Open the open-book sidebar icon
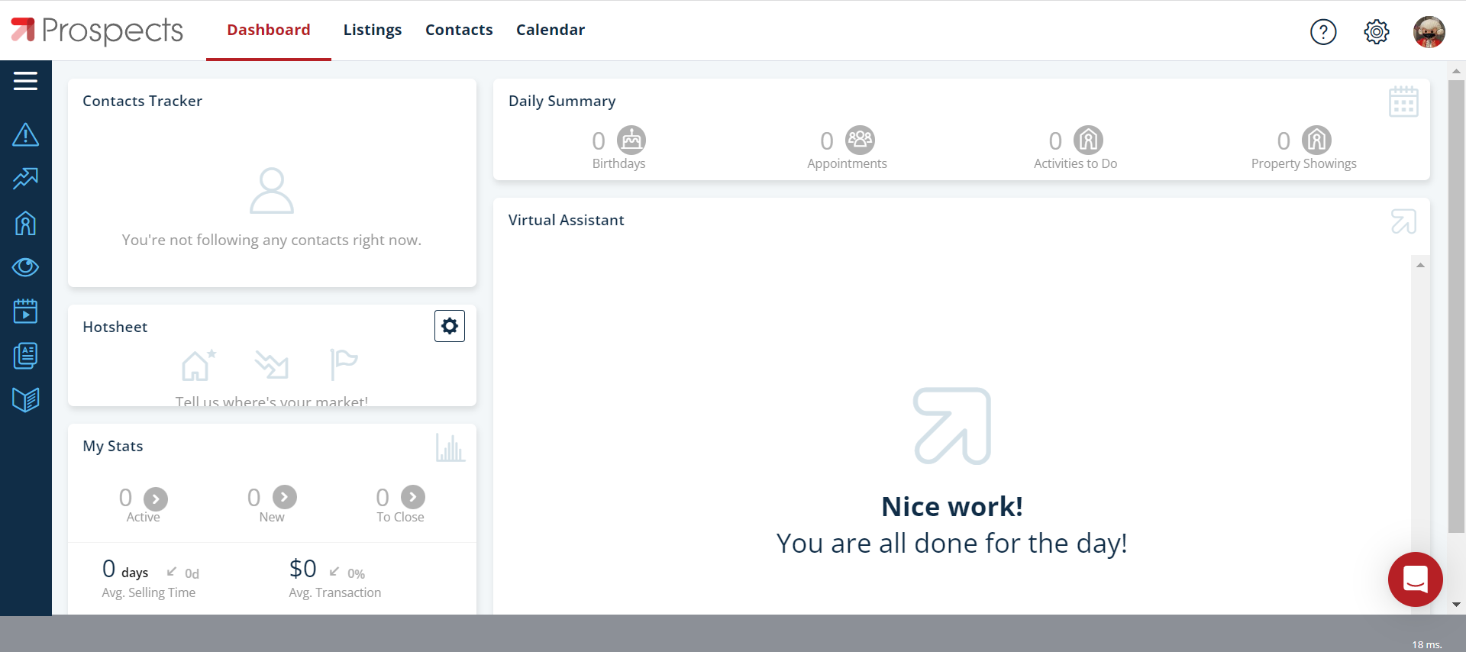 pyautogui.click(x=25, y=399)
